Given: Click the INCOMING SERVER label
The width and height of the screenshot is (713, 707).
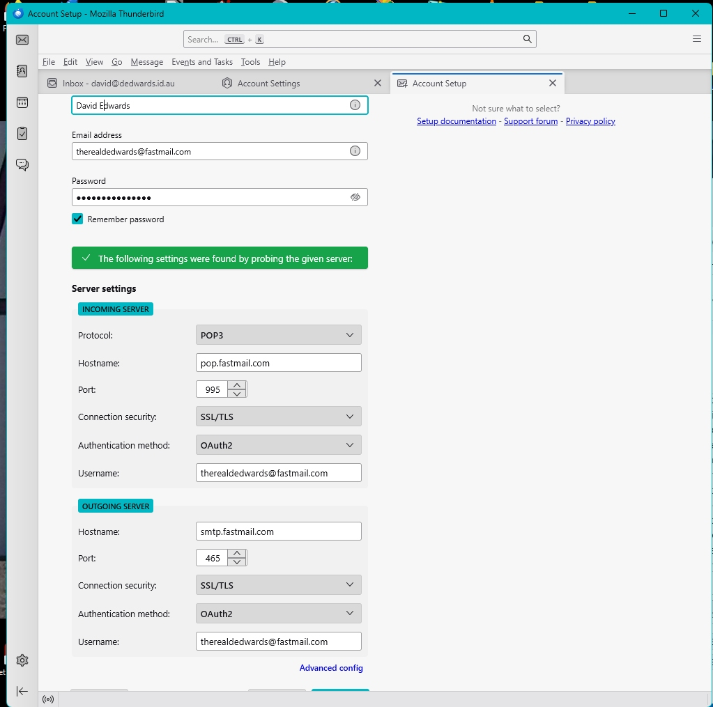Looking at the screenshot, I should 116,309.
